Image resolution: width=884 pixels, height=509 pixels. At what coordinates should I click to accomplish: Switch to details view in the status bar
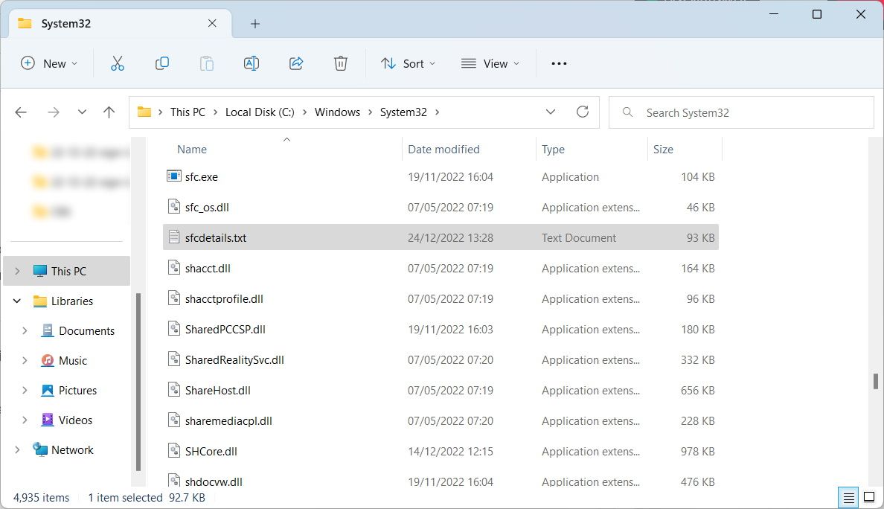pos(848,497)
